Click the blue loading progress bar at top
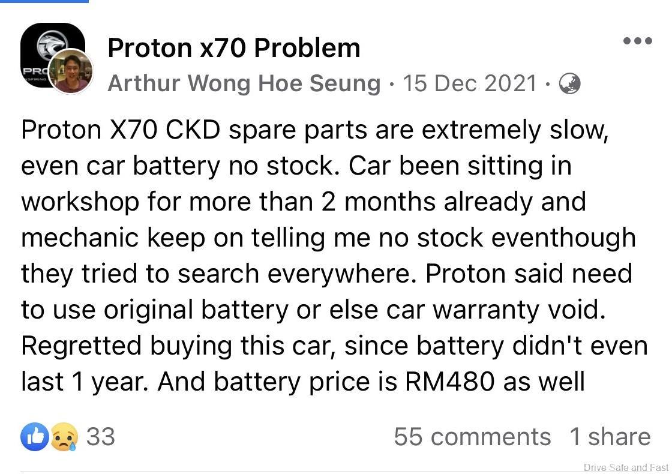The width and height of the screenshot is (672, 474). tap(44, 1)
